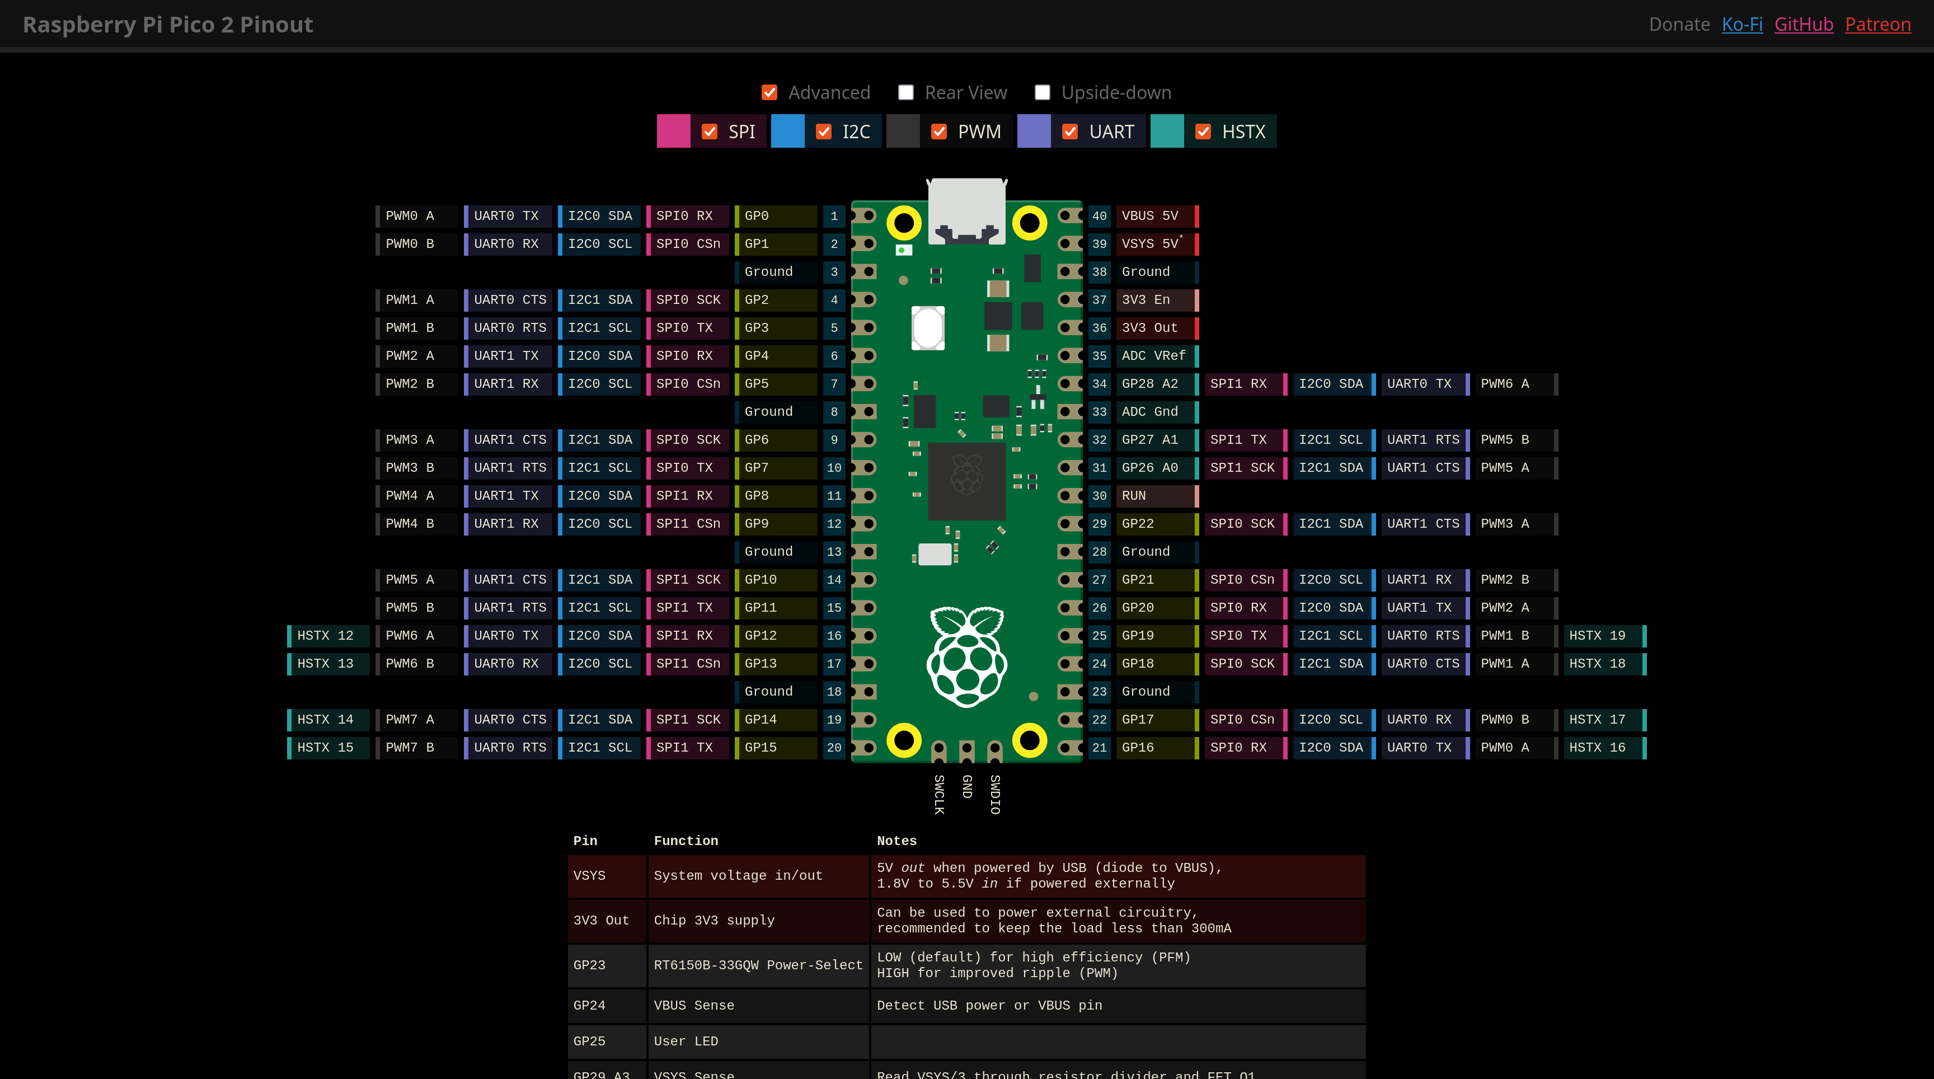Select the GP28 A2 pin label
The height and width of the screenshot is (1079, 1934).
tap(1157, 384)
